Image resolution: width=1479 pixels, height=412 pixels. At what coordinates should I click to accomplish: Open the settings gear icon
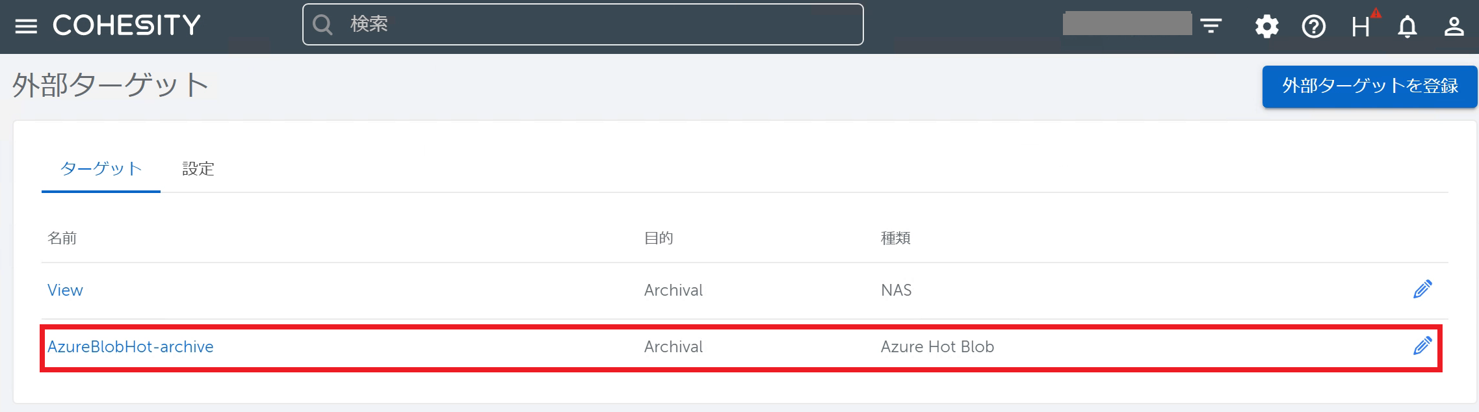tap(1266, 26)
